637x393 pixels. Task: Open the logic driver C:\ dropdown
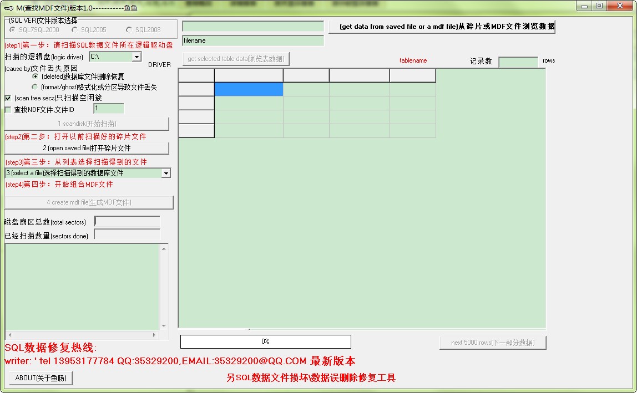point(136,57)
